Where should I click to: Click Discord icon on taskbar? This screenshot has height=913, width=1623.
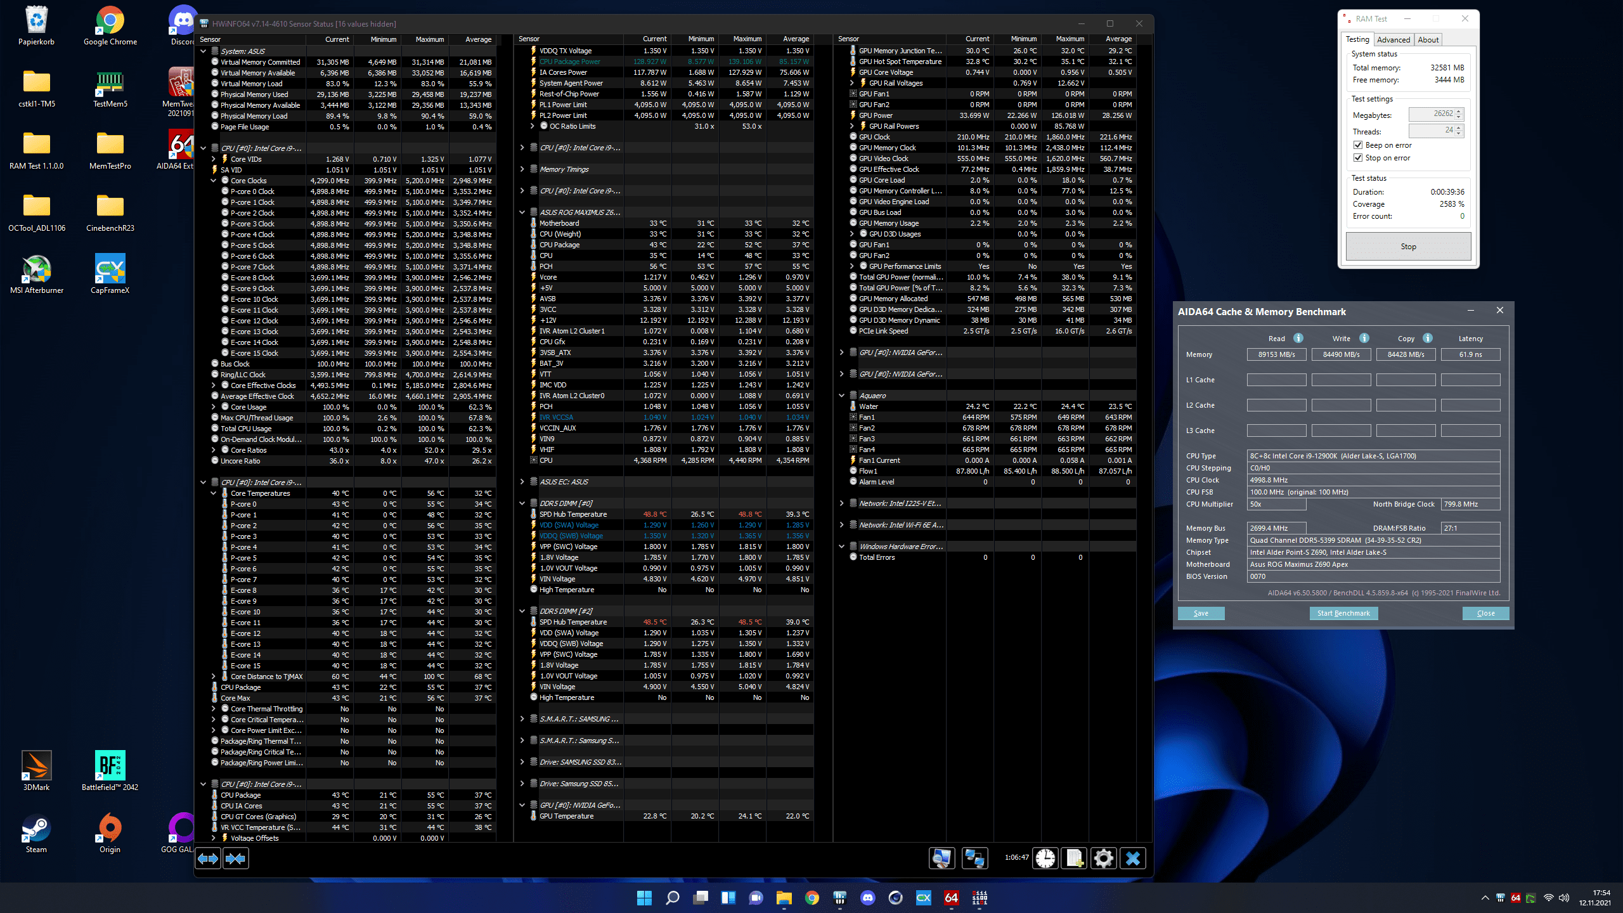[x=868, y=898]
